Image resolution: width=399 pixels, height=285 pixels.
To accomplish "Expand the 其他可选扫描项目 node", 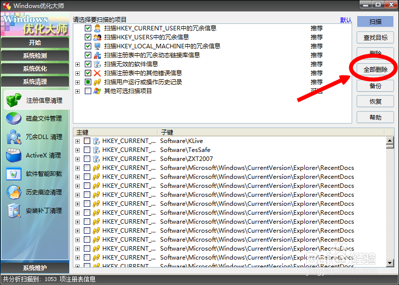I will (78, 91).
